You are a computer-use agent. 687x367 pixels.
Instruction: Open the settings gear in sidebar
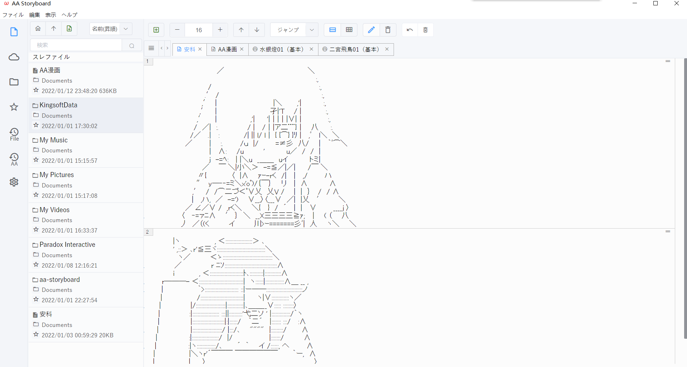[x=14, y=182]
